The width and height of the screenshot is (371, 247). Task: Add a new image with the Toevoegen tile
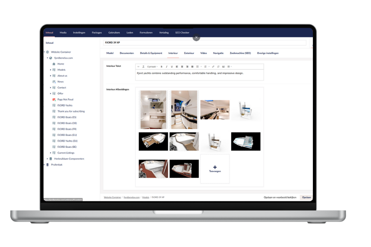click(215, 169)
